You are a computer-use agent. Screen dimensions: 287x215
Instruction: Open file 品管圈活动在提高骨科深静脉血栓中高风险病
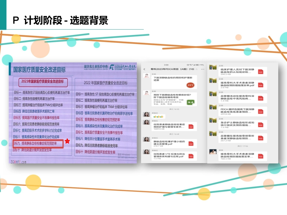[243, 98]
